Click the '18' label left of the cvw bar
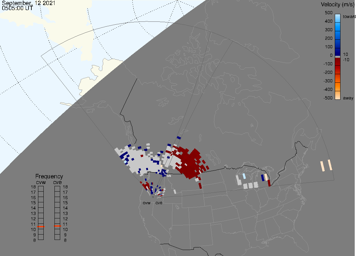 coord(33,187)
